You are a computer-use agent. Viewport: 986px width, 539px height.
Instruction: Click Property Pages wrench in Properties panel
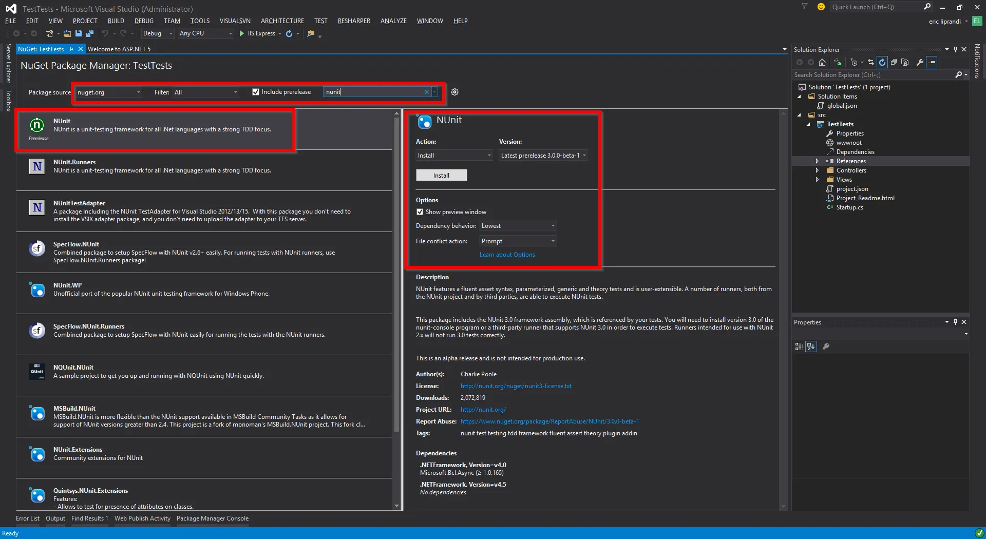(826, 346)
